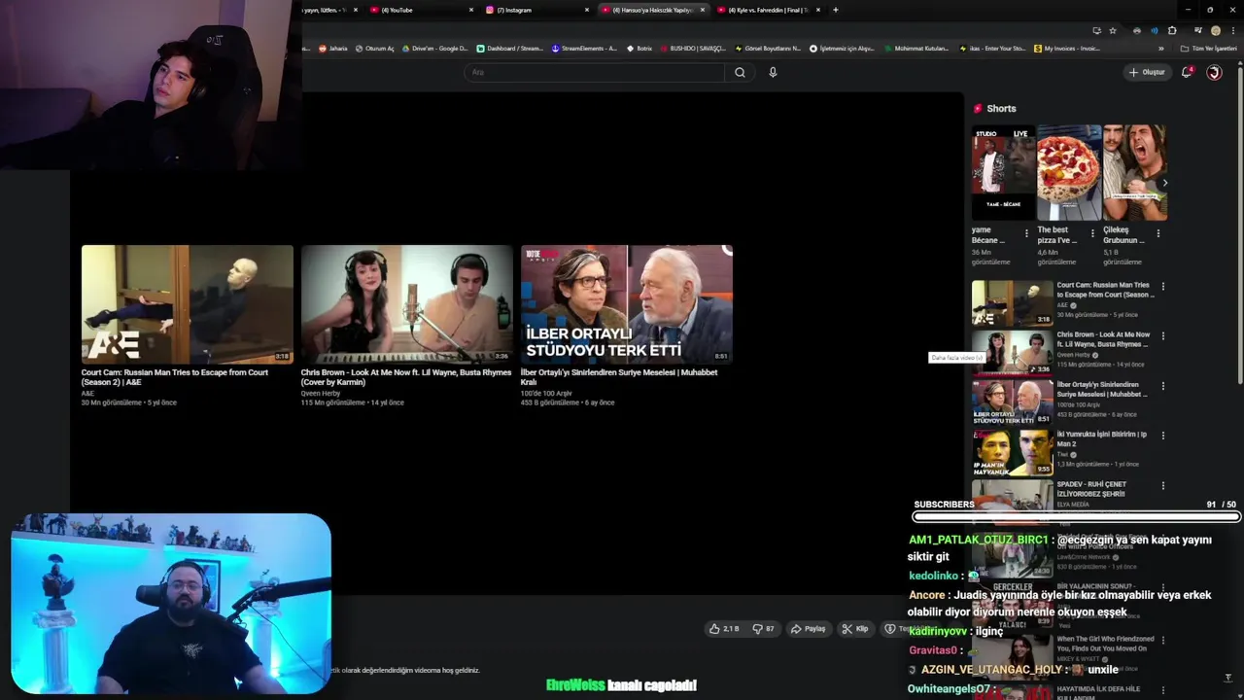Close the YouTube browser tab
1244x700 pixels.
coord(471,10)
